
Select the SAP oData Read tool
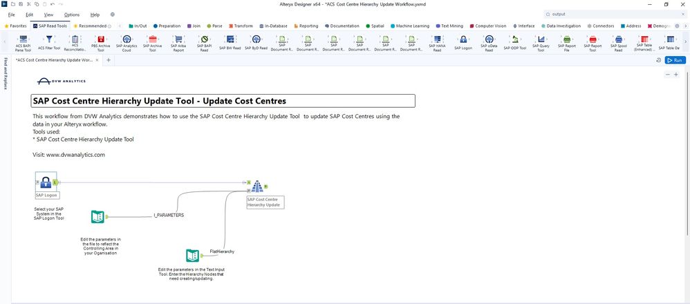489,43
